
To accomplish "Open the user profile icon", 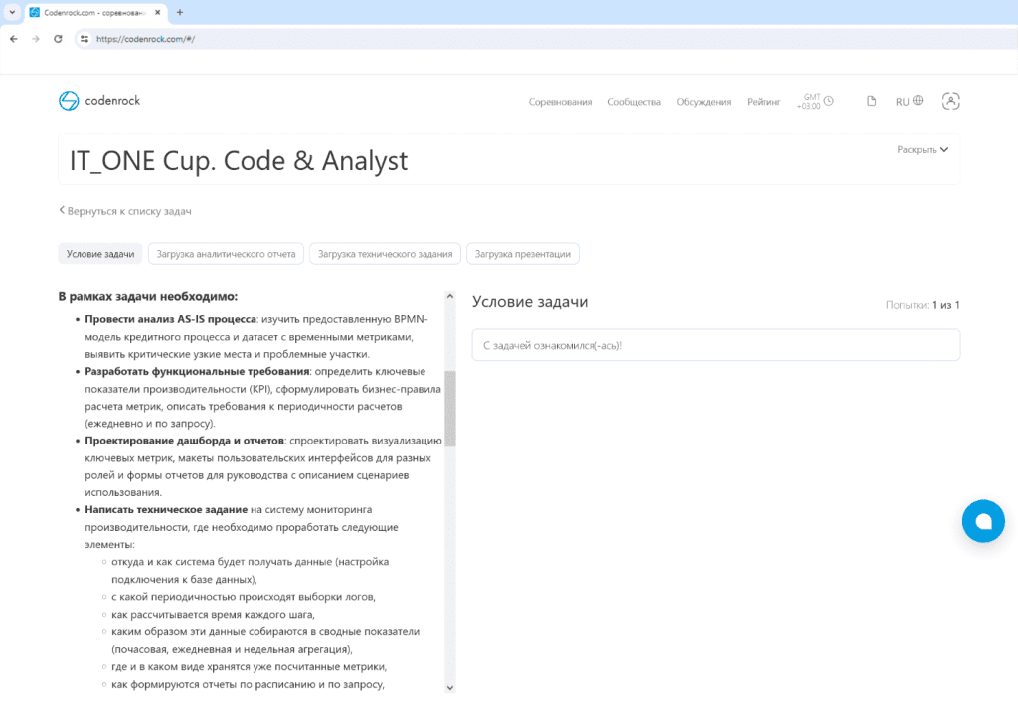I will [x=950, y=101].
